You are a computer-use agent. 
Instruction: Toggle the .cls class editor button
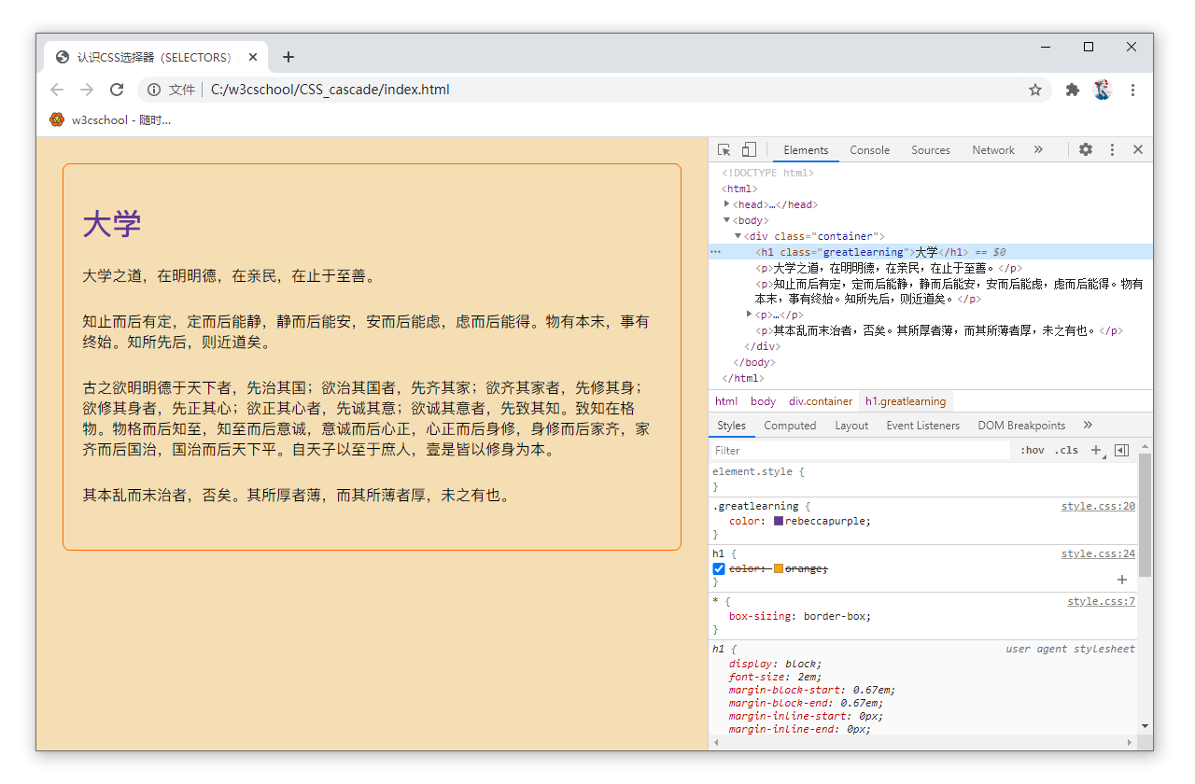tap(1065, 450)
